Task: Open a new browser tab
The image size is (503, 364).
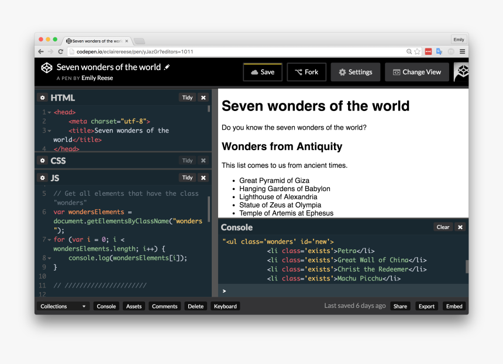Action: click(x=139, y=41)
